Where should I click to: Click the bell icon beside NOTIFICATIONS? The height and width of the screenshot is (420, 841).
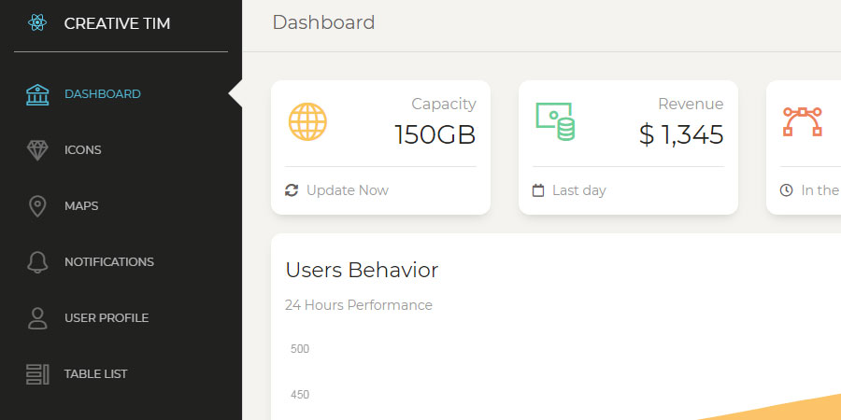(x=37, y=262)
